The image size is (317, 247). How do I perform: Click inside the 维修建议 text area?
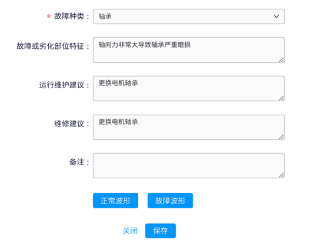[189, 128]
